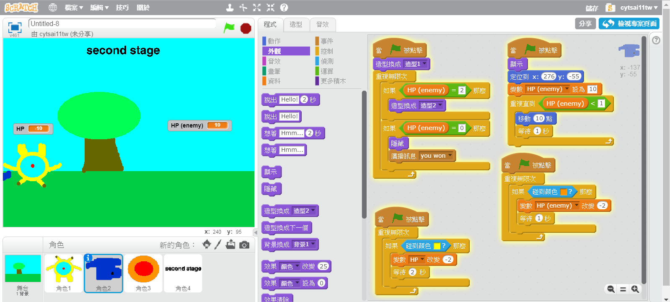The image size is (670, 302).
Task: Select the 動作 block category
Action: (286, 41)
